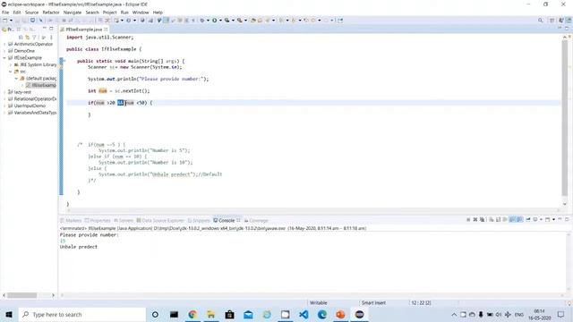Open the Run button dropdown arrow

point(220,21)
